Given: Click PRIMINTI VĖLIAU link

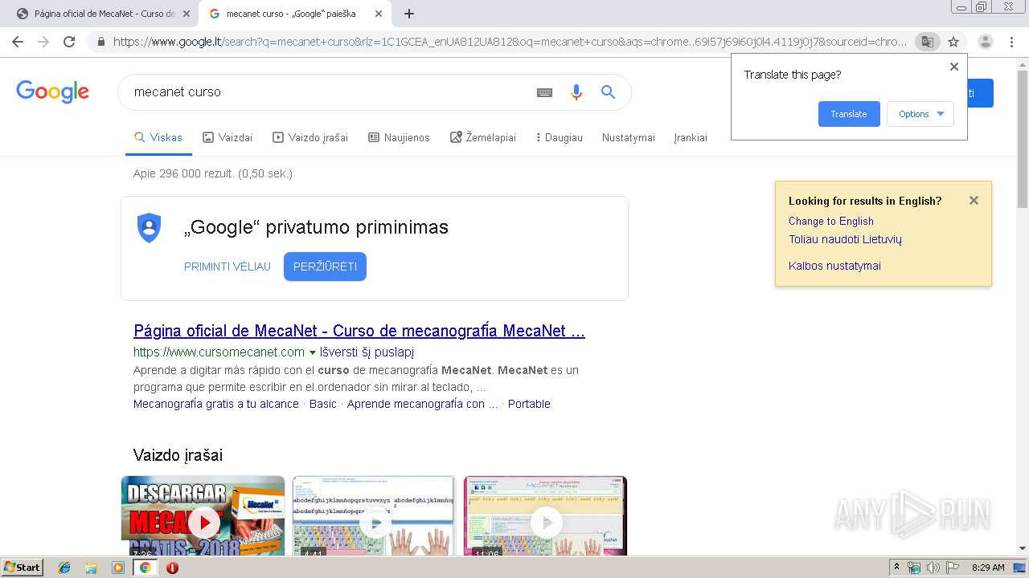Looking at the screenshot, I should [x=228, y=267].
